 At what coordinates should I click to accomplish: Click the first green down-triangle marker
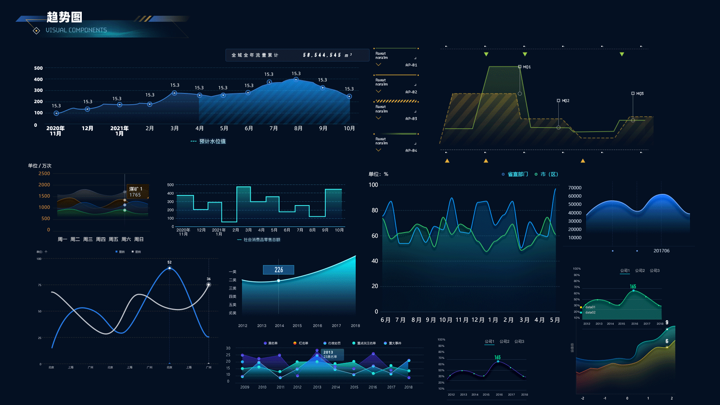point(486,54)
